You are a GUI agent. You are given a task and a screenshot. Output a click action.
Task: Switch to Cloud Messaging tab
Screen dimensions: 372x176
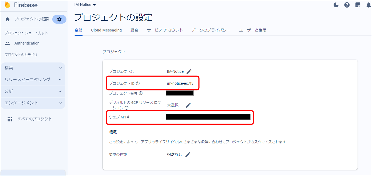[x=106, y=30]
